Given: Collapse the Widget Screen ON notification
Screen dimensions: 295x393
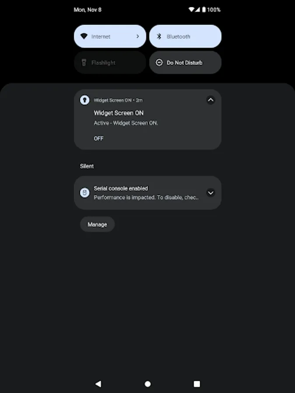Looking at the screenshot, I should pos(210,100).
